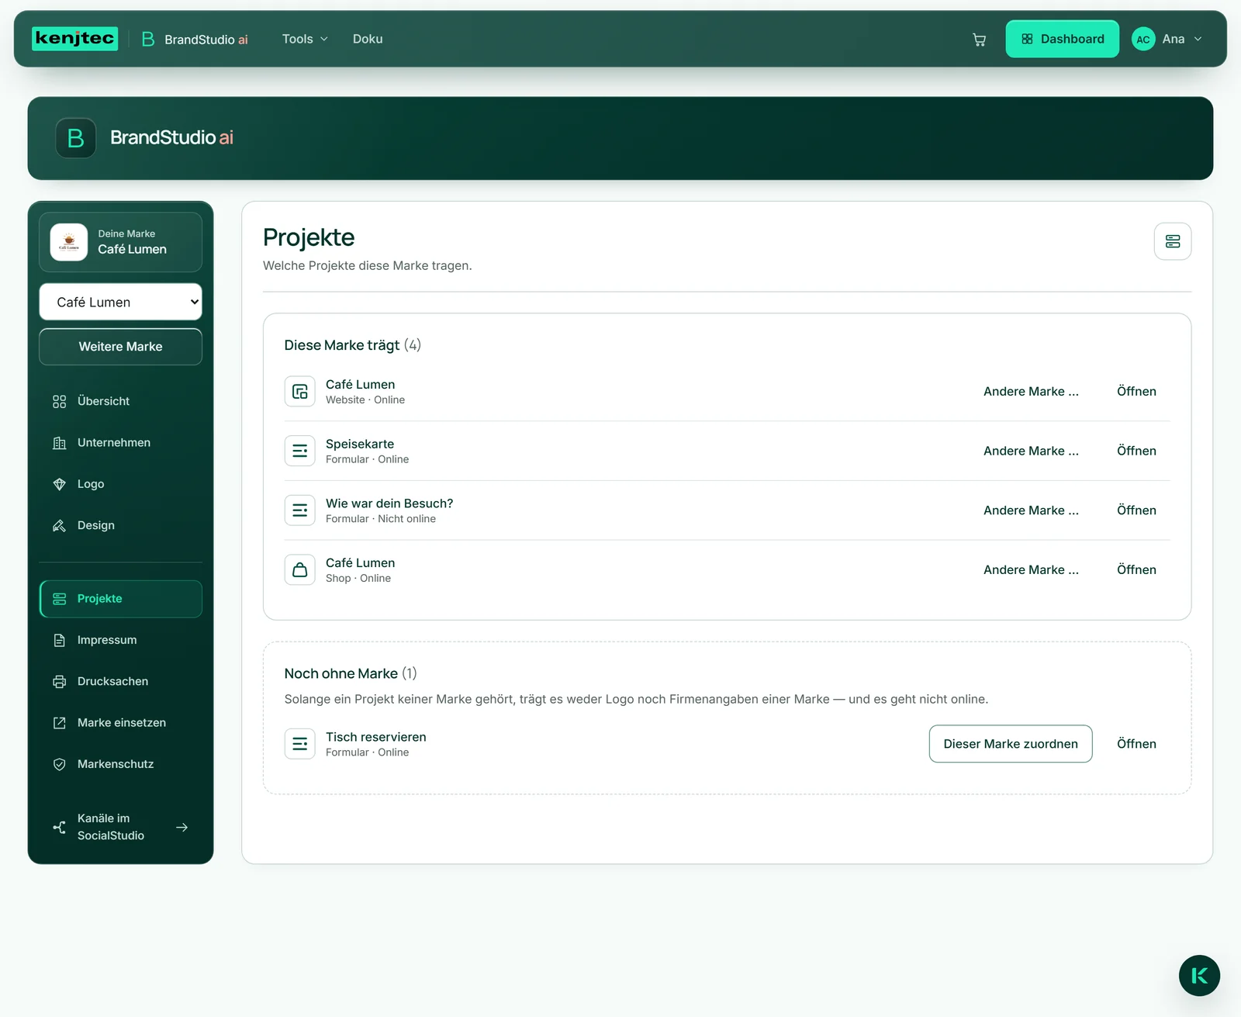Click the projects list icon button top right

point(1173,241)
